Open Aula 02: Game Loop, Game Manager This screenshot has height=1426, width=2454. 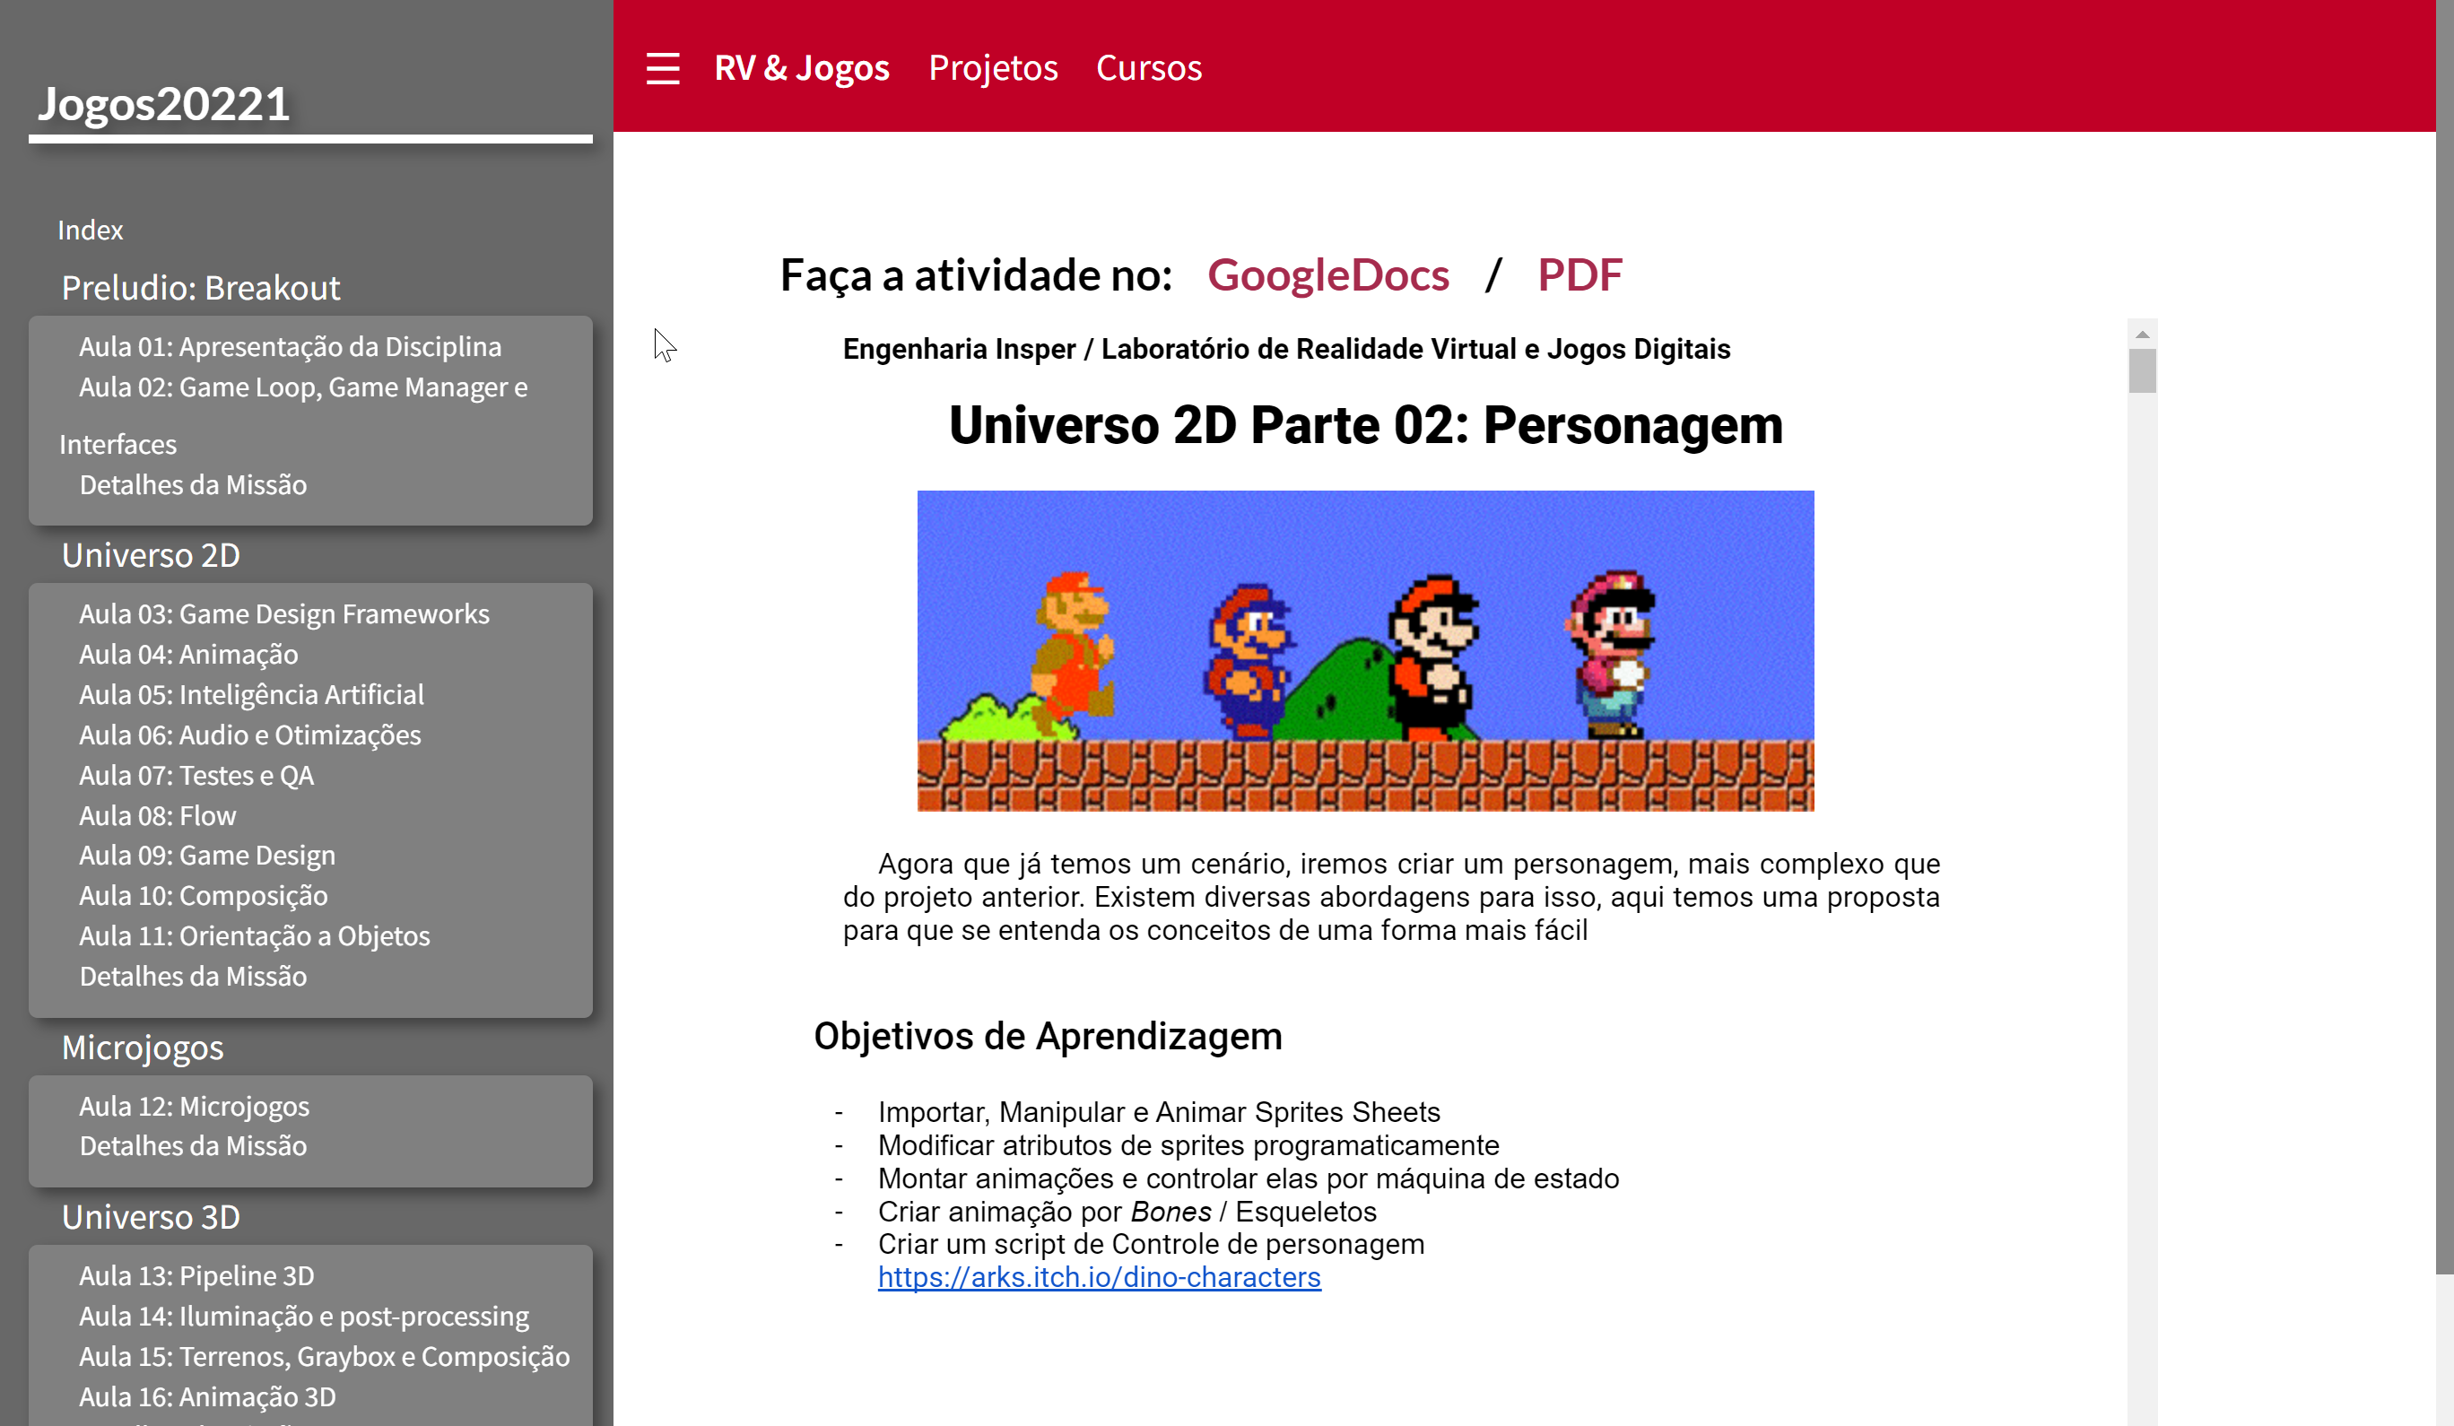303,387
